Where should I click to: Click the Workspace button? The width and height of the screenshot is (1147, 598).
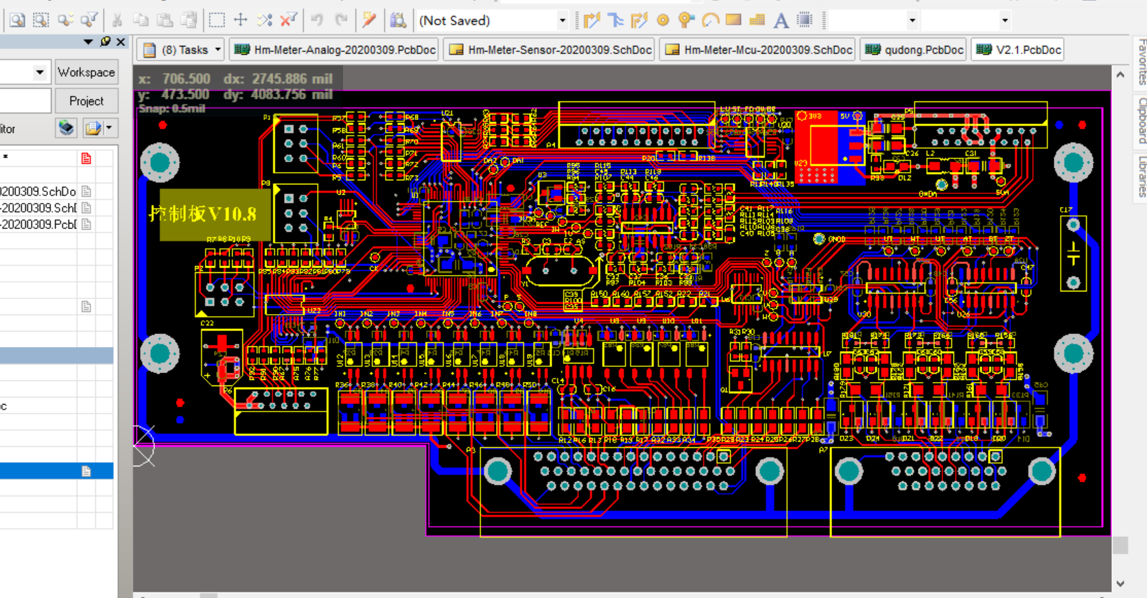(x=86, y=72)
